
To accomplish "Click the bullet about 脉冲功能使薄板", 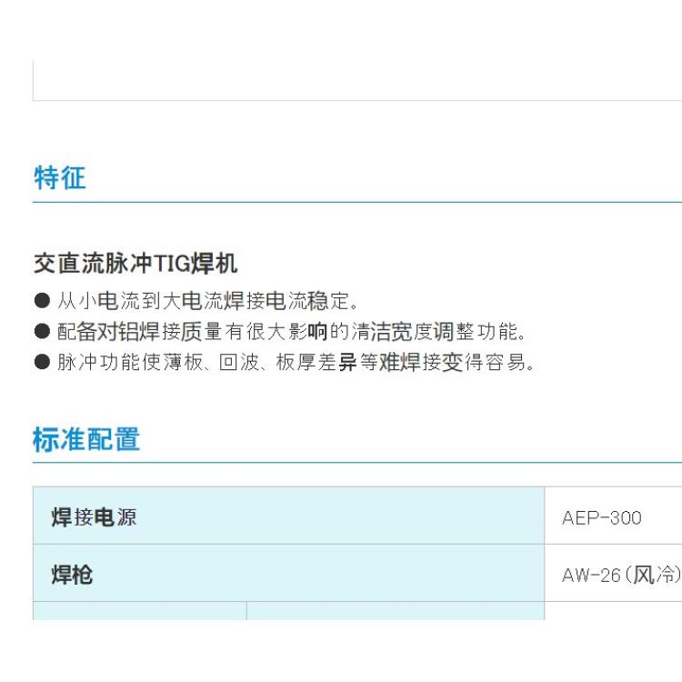I will tap(296, 362).
